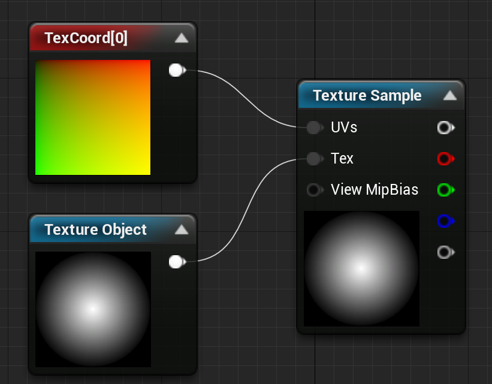
Task: Collapse the Texture Sample node preview
Action: (449, 96)
